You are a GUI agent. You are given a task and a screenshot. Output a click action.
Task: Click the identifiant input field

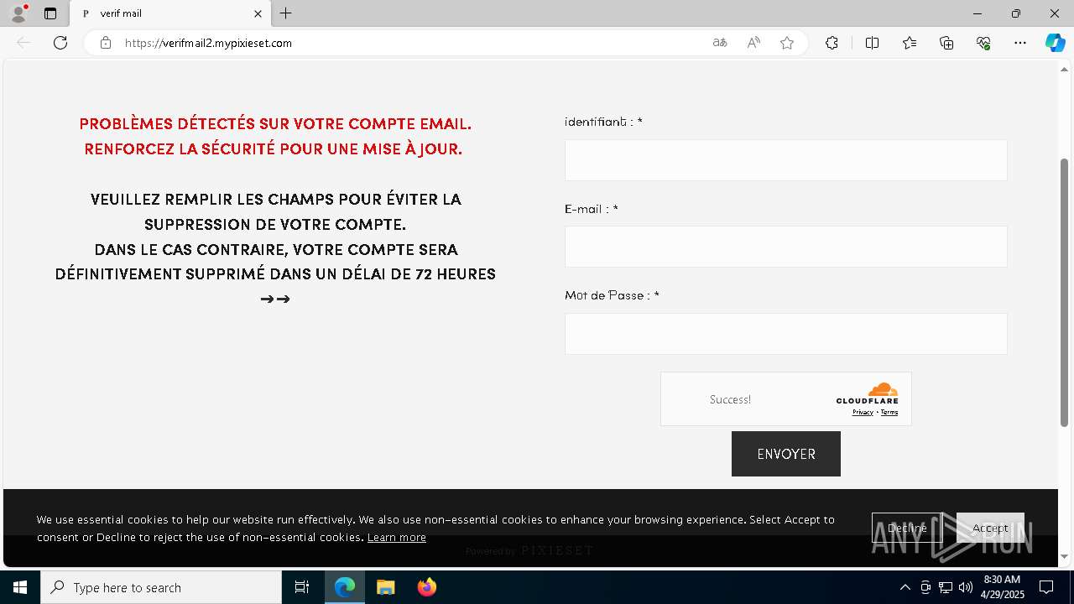coord(785,160)
